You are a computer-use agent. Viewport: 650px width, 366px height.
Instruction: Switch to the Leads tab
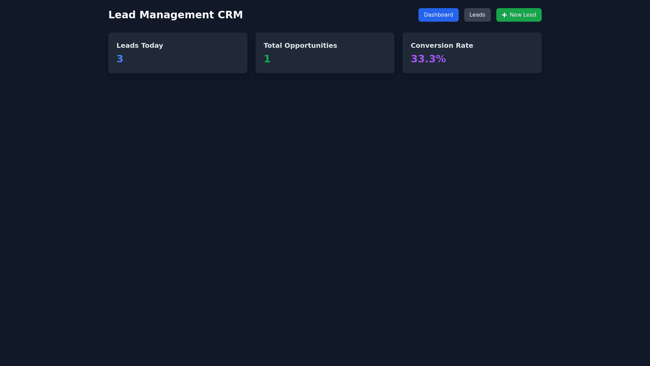coord(477,15)
